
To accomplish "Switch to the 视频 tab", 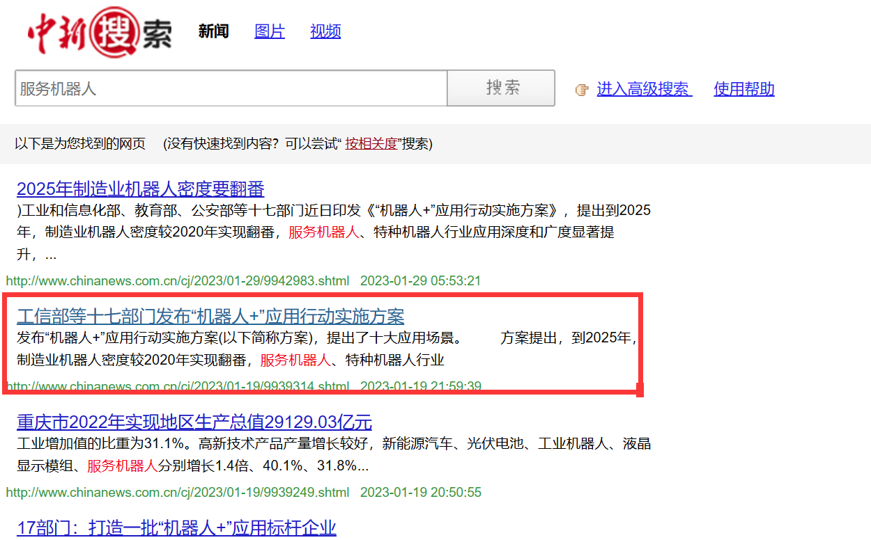I will point(325,31).
